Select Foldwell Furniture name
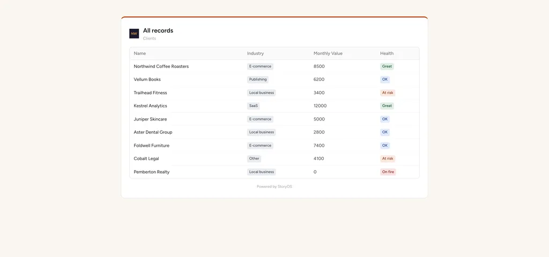Screen dimensions: 549x257 pos(151,146)
